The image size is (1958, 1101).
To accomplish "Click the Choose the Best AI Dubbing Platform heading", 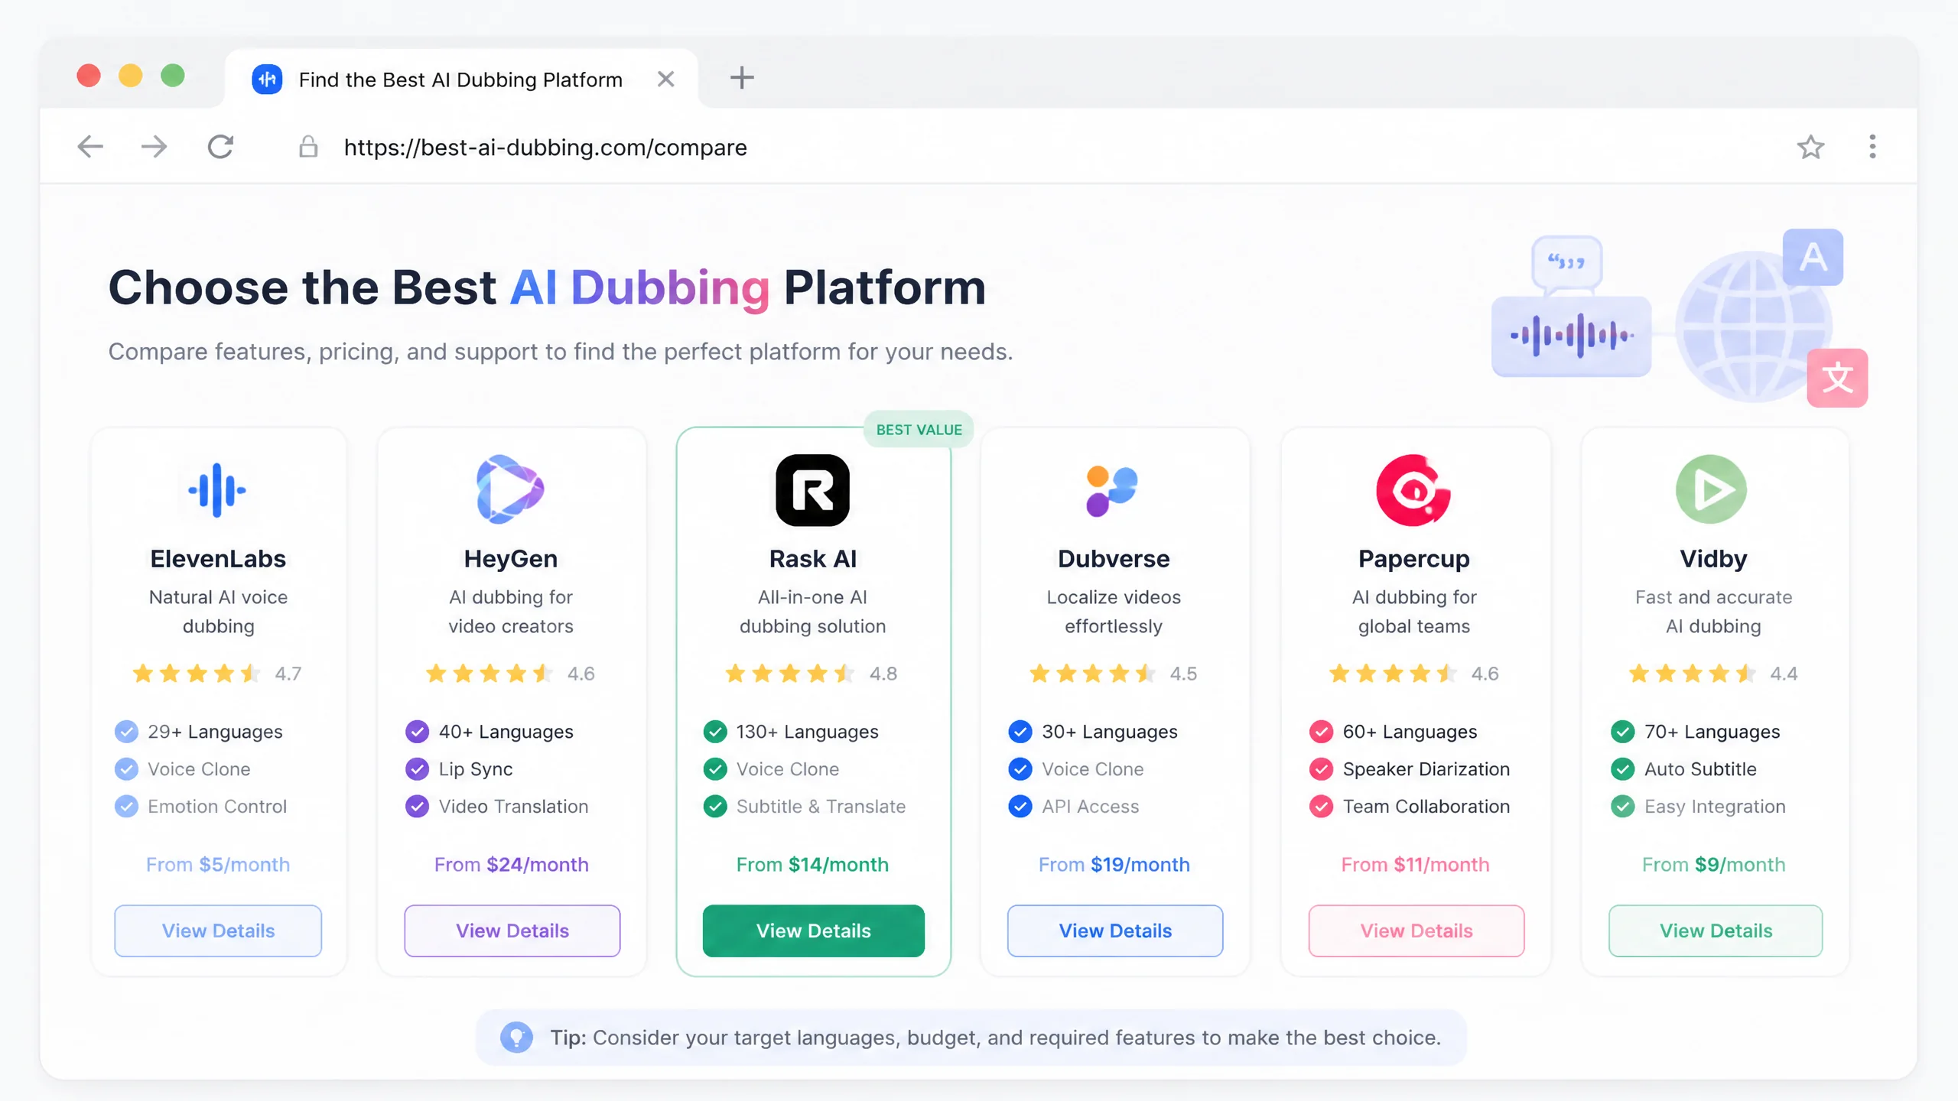I will point(548,287).
